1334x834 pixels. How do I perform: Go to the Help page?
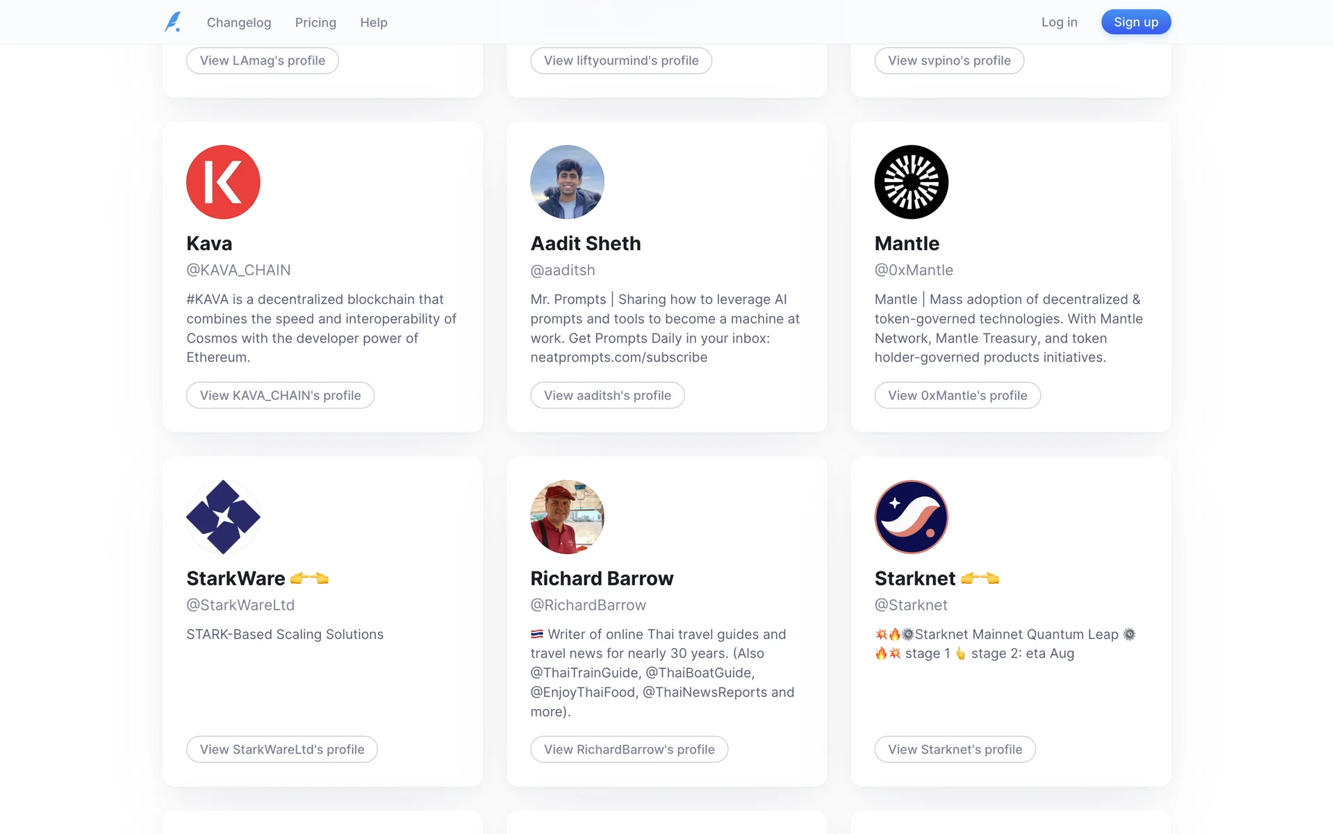point(374,22)
